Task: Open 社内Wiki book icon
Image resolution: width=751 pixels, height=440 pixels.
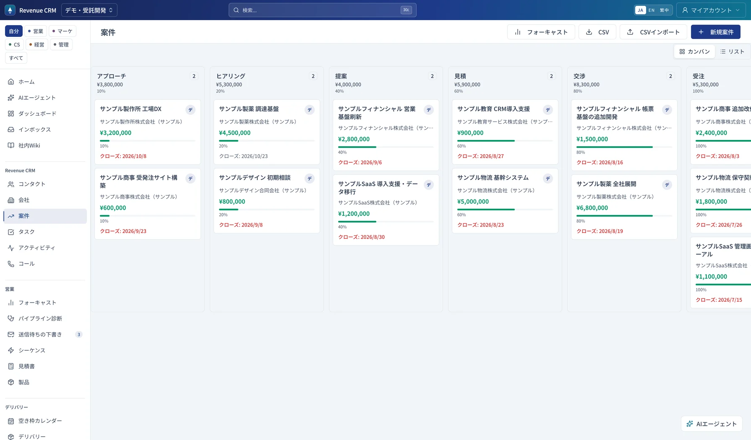Action: click(x=11, y=145)
